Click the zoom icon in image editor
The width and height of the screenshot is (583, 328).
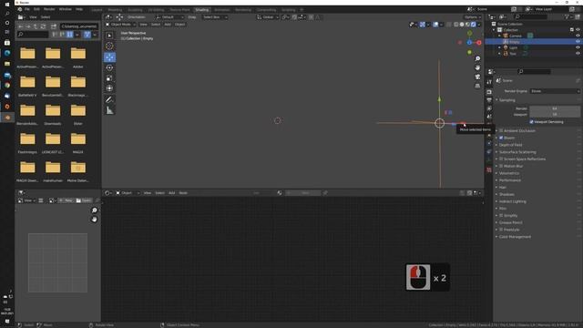point(95,210)
